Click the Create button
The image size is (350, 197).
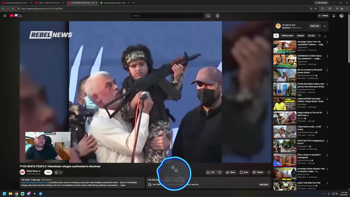pos(323,16)
